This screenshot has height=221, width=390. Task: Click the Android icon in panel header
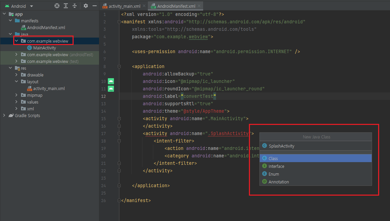click(x=7, y=6)
